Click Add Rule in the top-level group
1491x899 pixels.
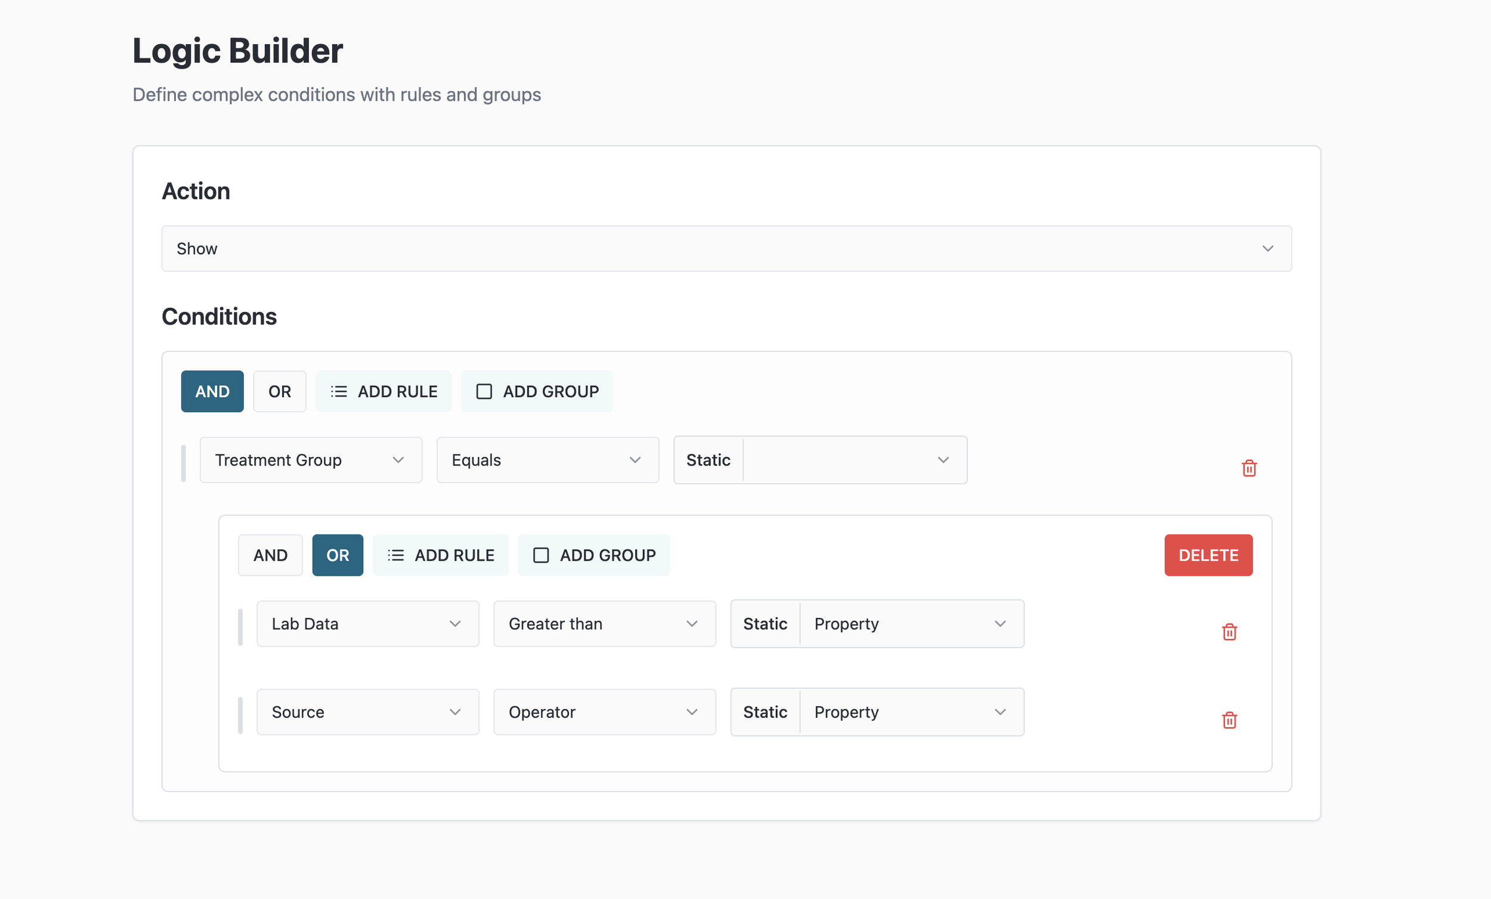383,391
